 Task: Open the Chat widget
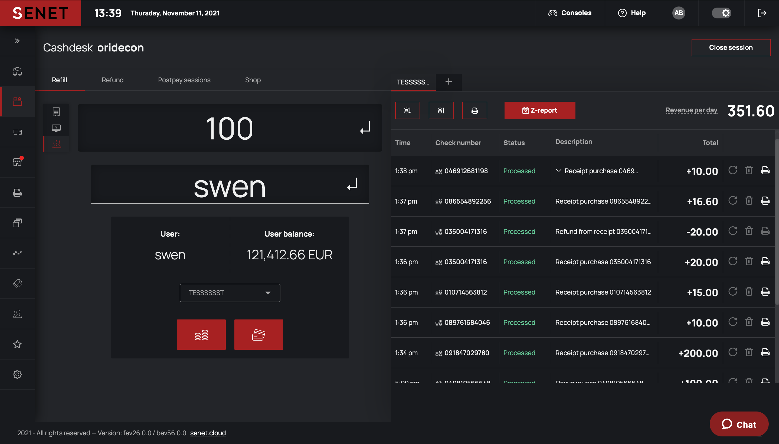coord(739,424)
